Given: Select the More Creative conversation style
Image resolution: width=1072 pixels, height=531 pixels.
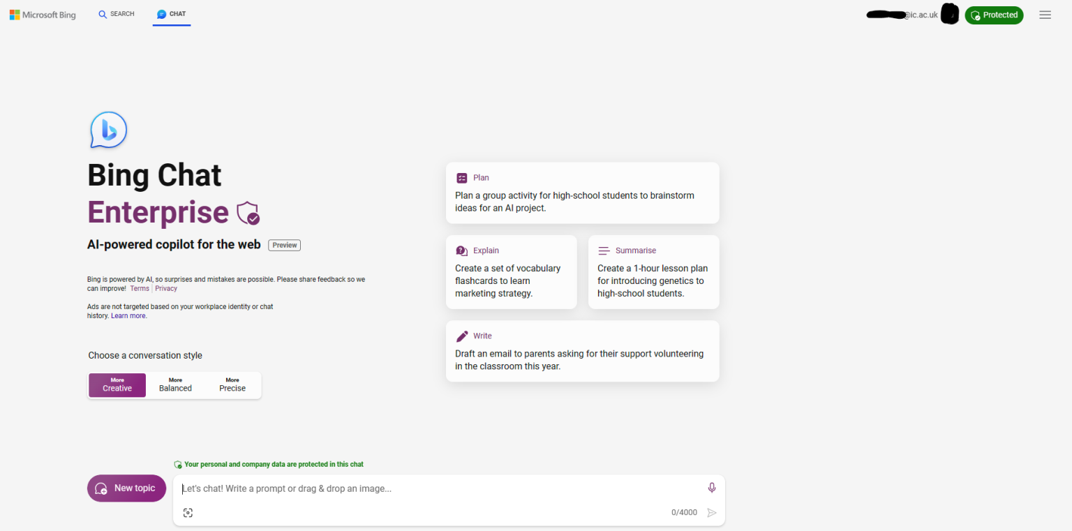Looking at the screenshot, I should click(117, 385).
